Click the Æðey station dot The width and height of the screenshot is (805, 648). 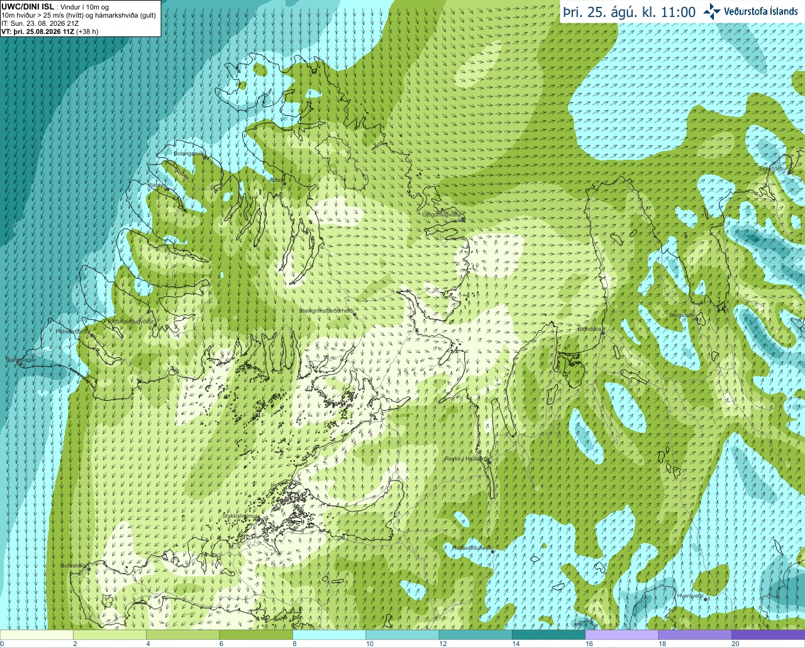tap(284, 183)
